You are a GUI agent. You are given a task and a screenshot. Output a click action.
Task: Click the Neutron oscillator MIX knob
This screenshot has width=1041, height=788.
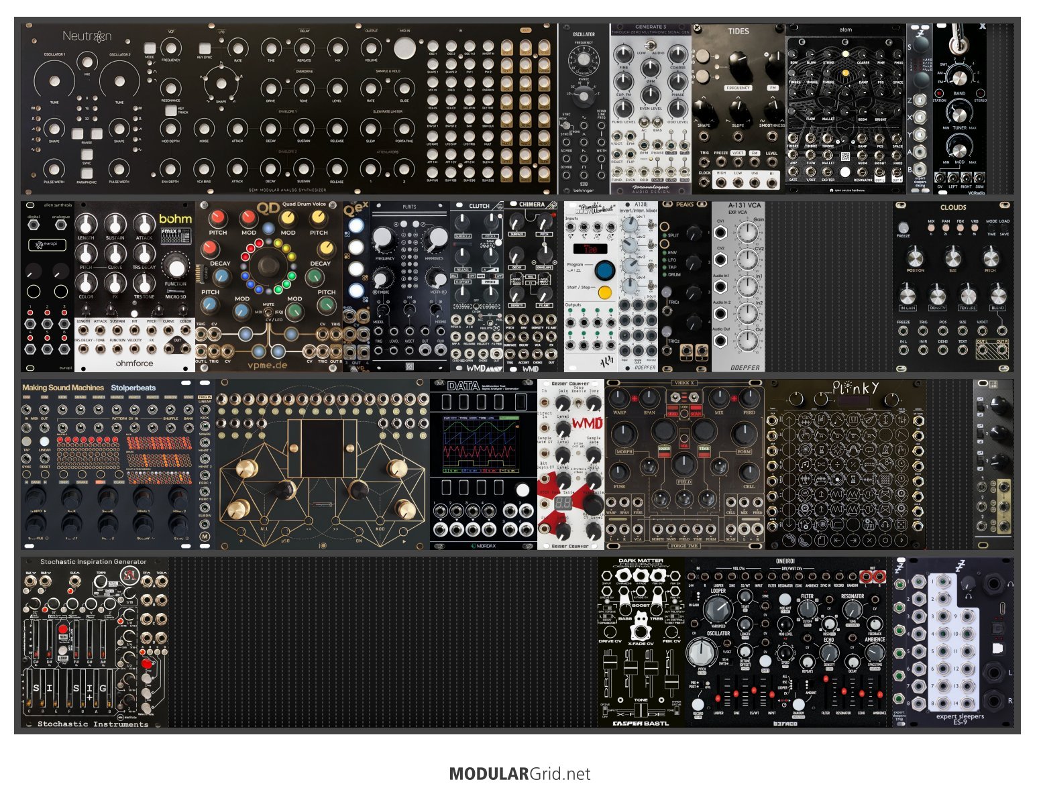pos(87,62)
